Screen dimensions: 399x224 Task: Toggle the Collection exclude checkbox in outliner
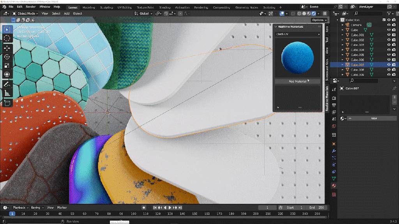[384, 20]
